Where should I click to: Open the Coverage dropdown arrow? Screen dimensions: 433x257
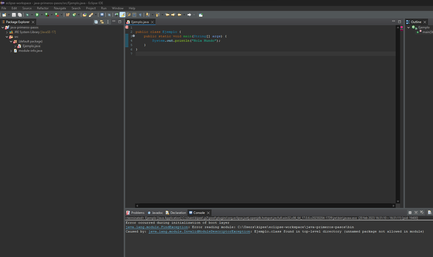coord(52,15)
